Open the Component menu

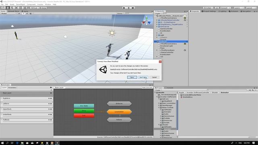31,4
